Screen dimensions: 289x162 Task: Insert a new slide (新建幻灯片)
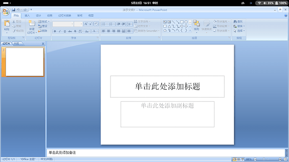point(32,27)
